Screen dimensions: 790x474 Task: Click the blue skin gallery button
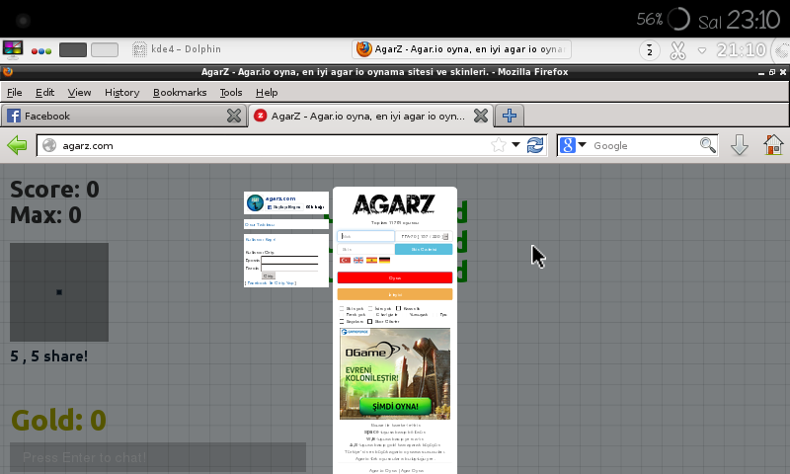click(x=424, y=249)
